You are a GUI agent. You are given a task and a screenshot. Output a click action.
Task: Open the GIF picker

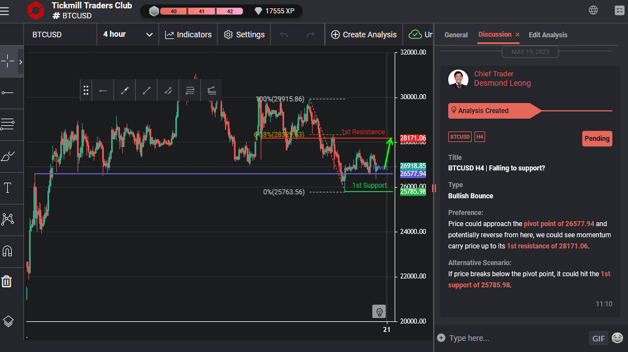(598, 339)
